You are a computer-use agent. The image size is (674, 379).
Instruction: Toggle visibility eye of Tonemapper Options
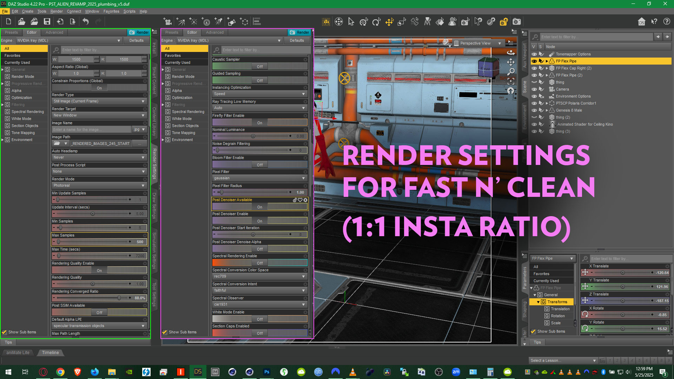pos(534,54)
